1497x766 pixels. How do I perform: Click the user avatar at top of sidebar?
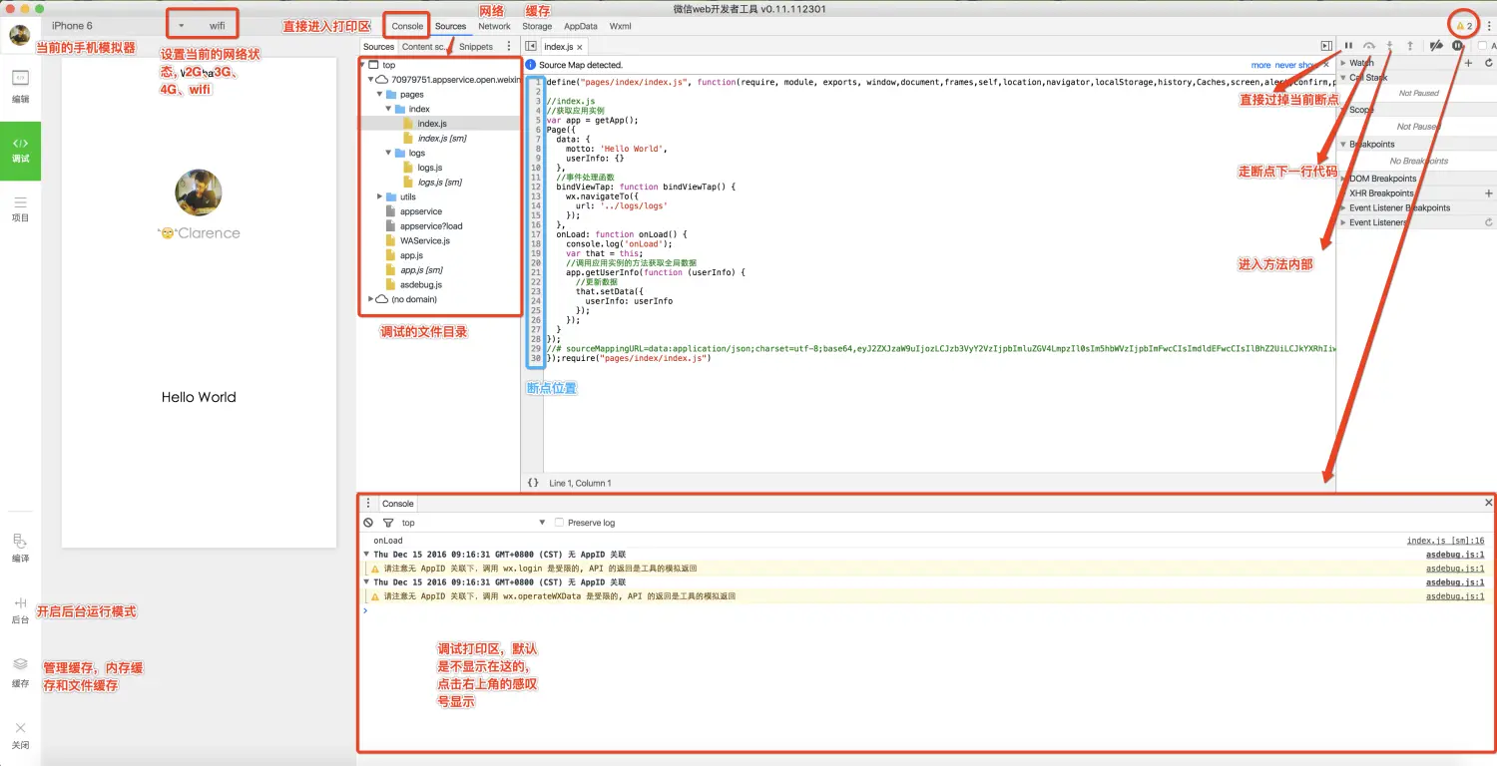[20, 36]
